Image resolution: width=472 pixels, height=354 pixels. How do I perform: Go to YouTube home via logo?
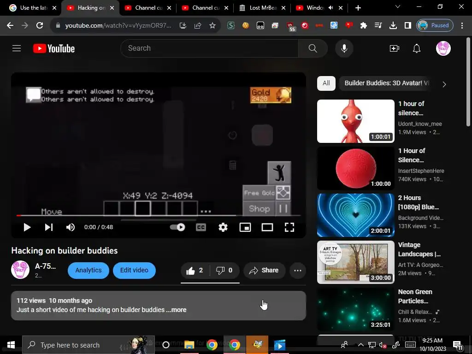(54, 48)
